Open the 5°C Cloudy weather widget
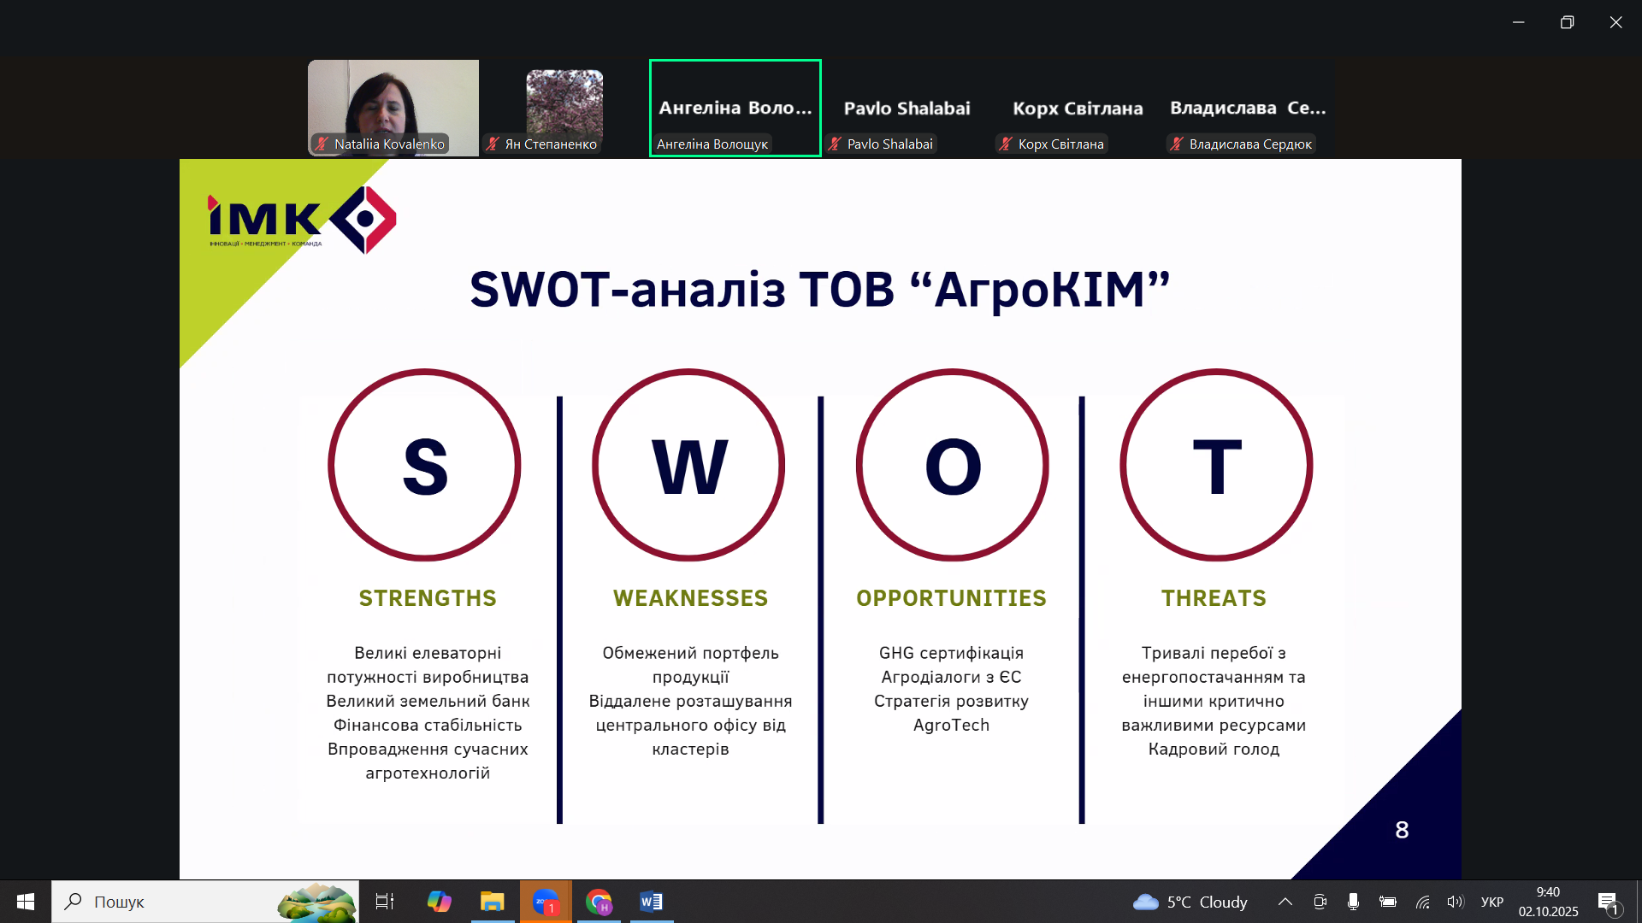The width and height of the screenshot is (1642, 923). (x=1190, y=902)
